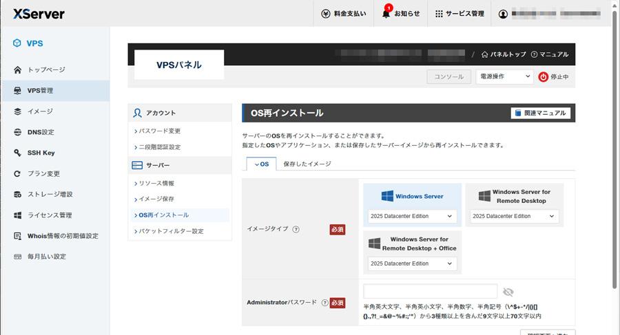Click the storage icon beside ストレージ増設
Screen dimensions: 620x335
(17, 195)
